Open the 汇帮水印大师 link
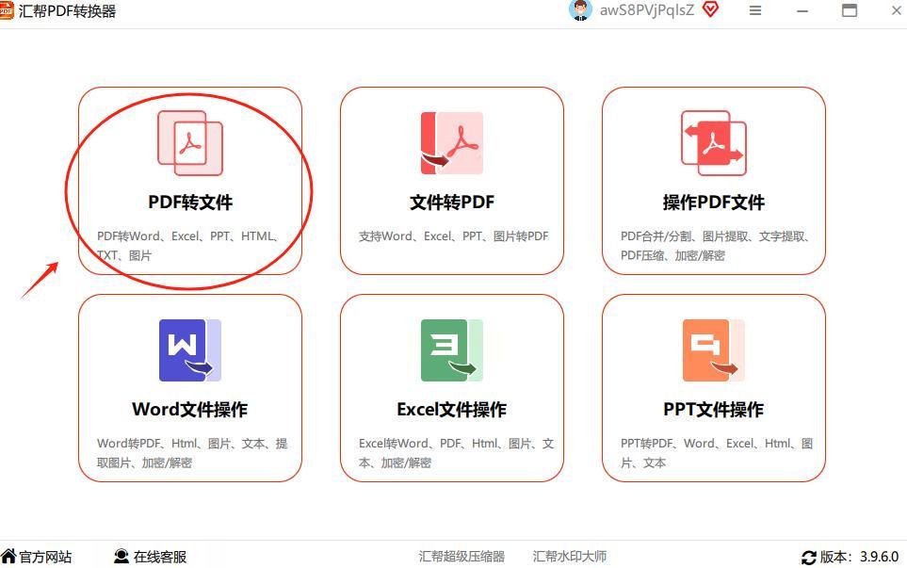 point(570,556)
